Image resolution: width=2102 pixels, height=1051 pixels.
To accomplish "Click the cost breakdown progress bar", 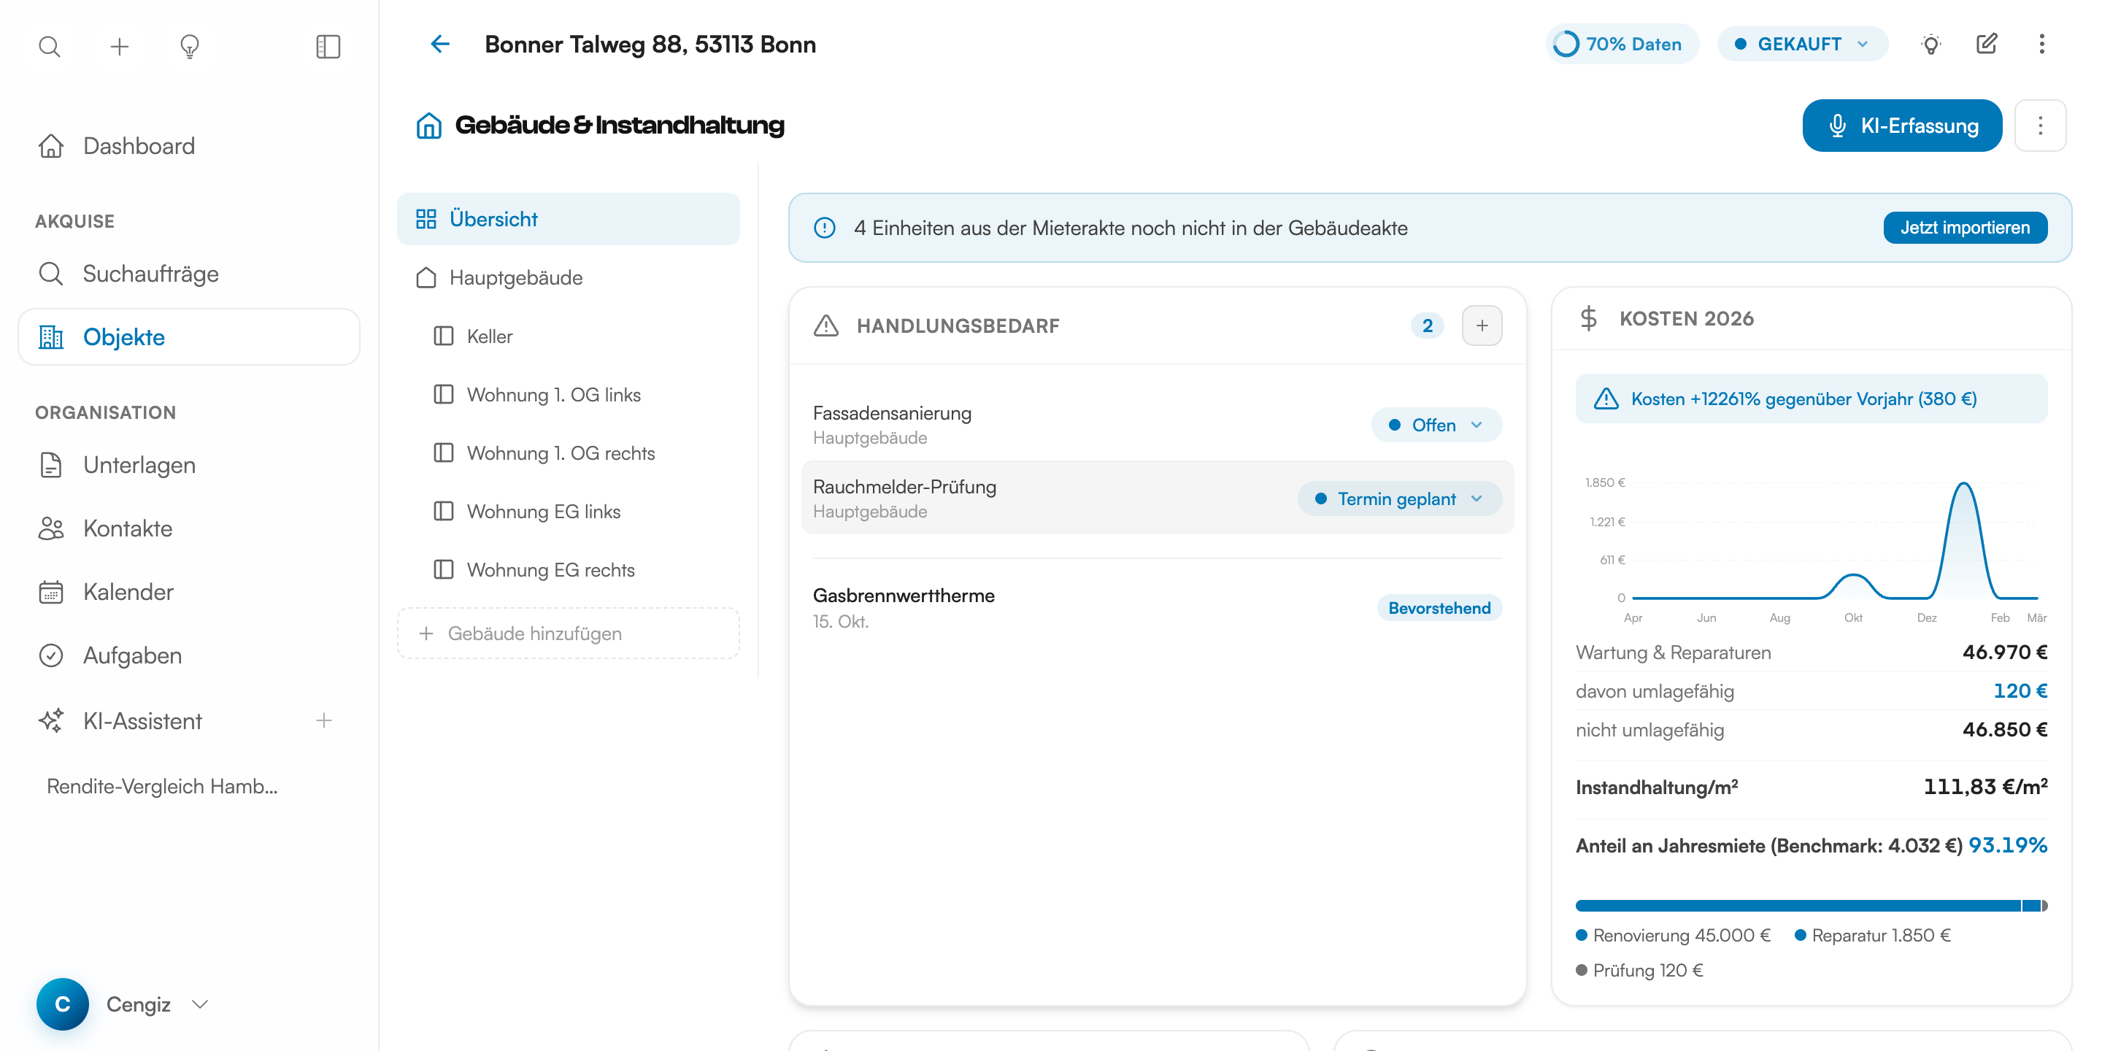I will 1811,906.
